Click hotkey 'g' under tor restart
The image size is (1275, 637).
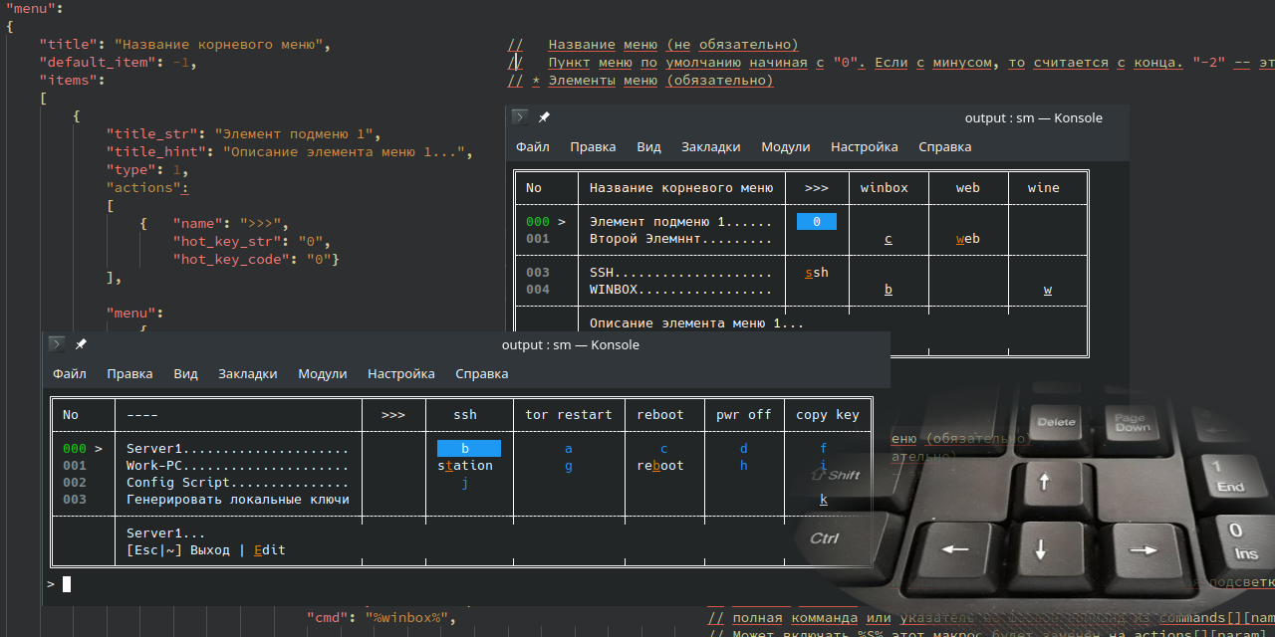569,466
